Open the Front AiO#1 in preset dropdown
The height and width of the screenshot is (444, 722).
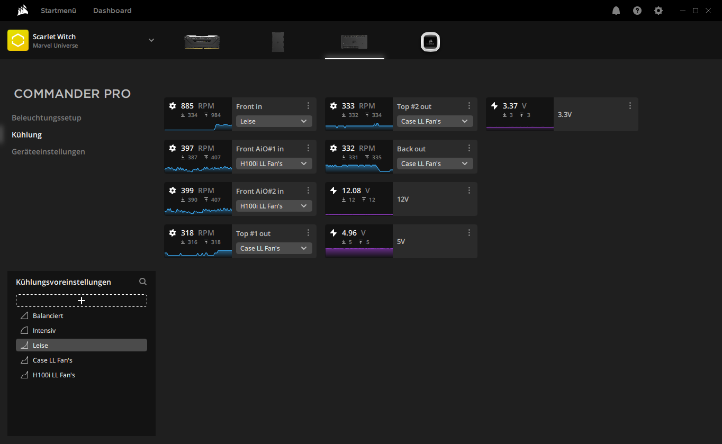pyautogui.click(x=274, y=164)
